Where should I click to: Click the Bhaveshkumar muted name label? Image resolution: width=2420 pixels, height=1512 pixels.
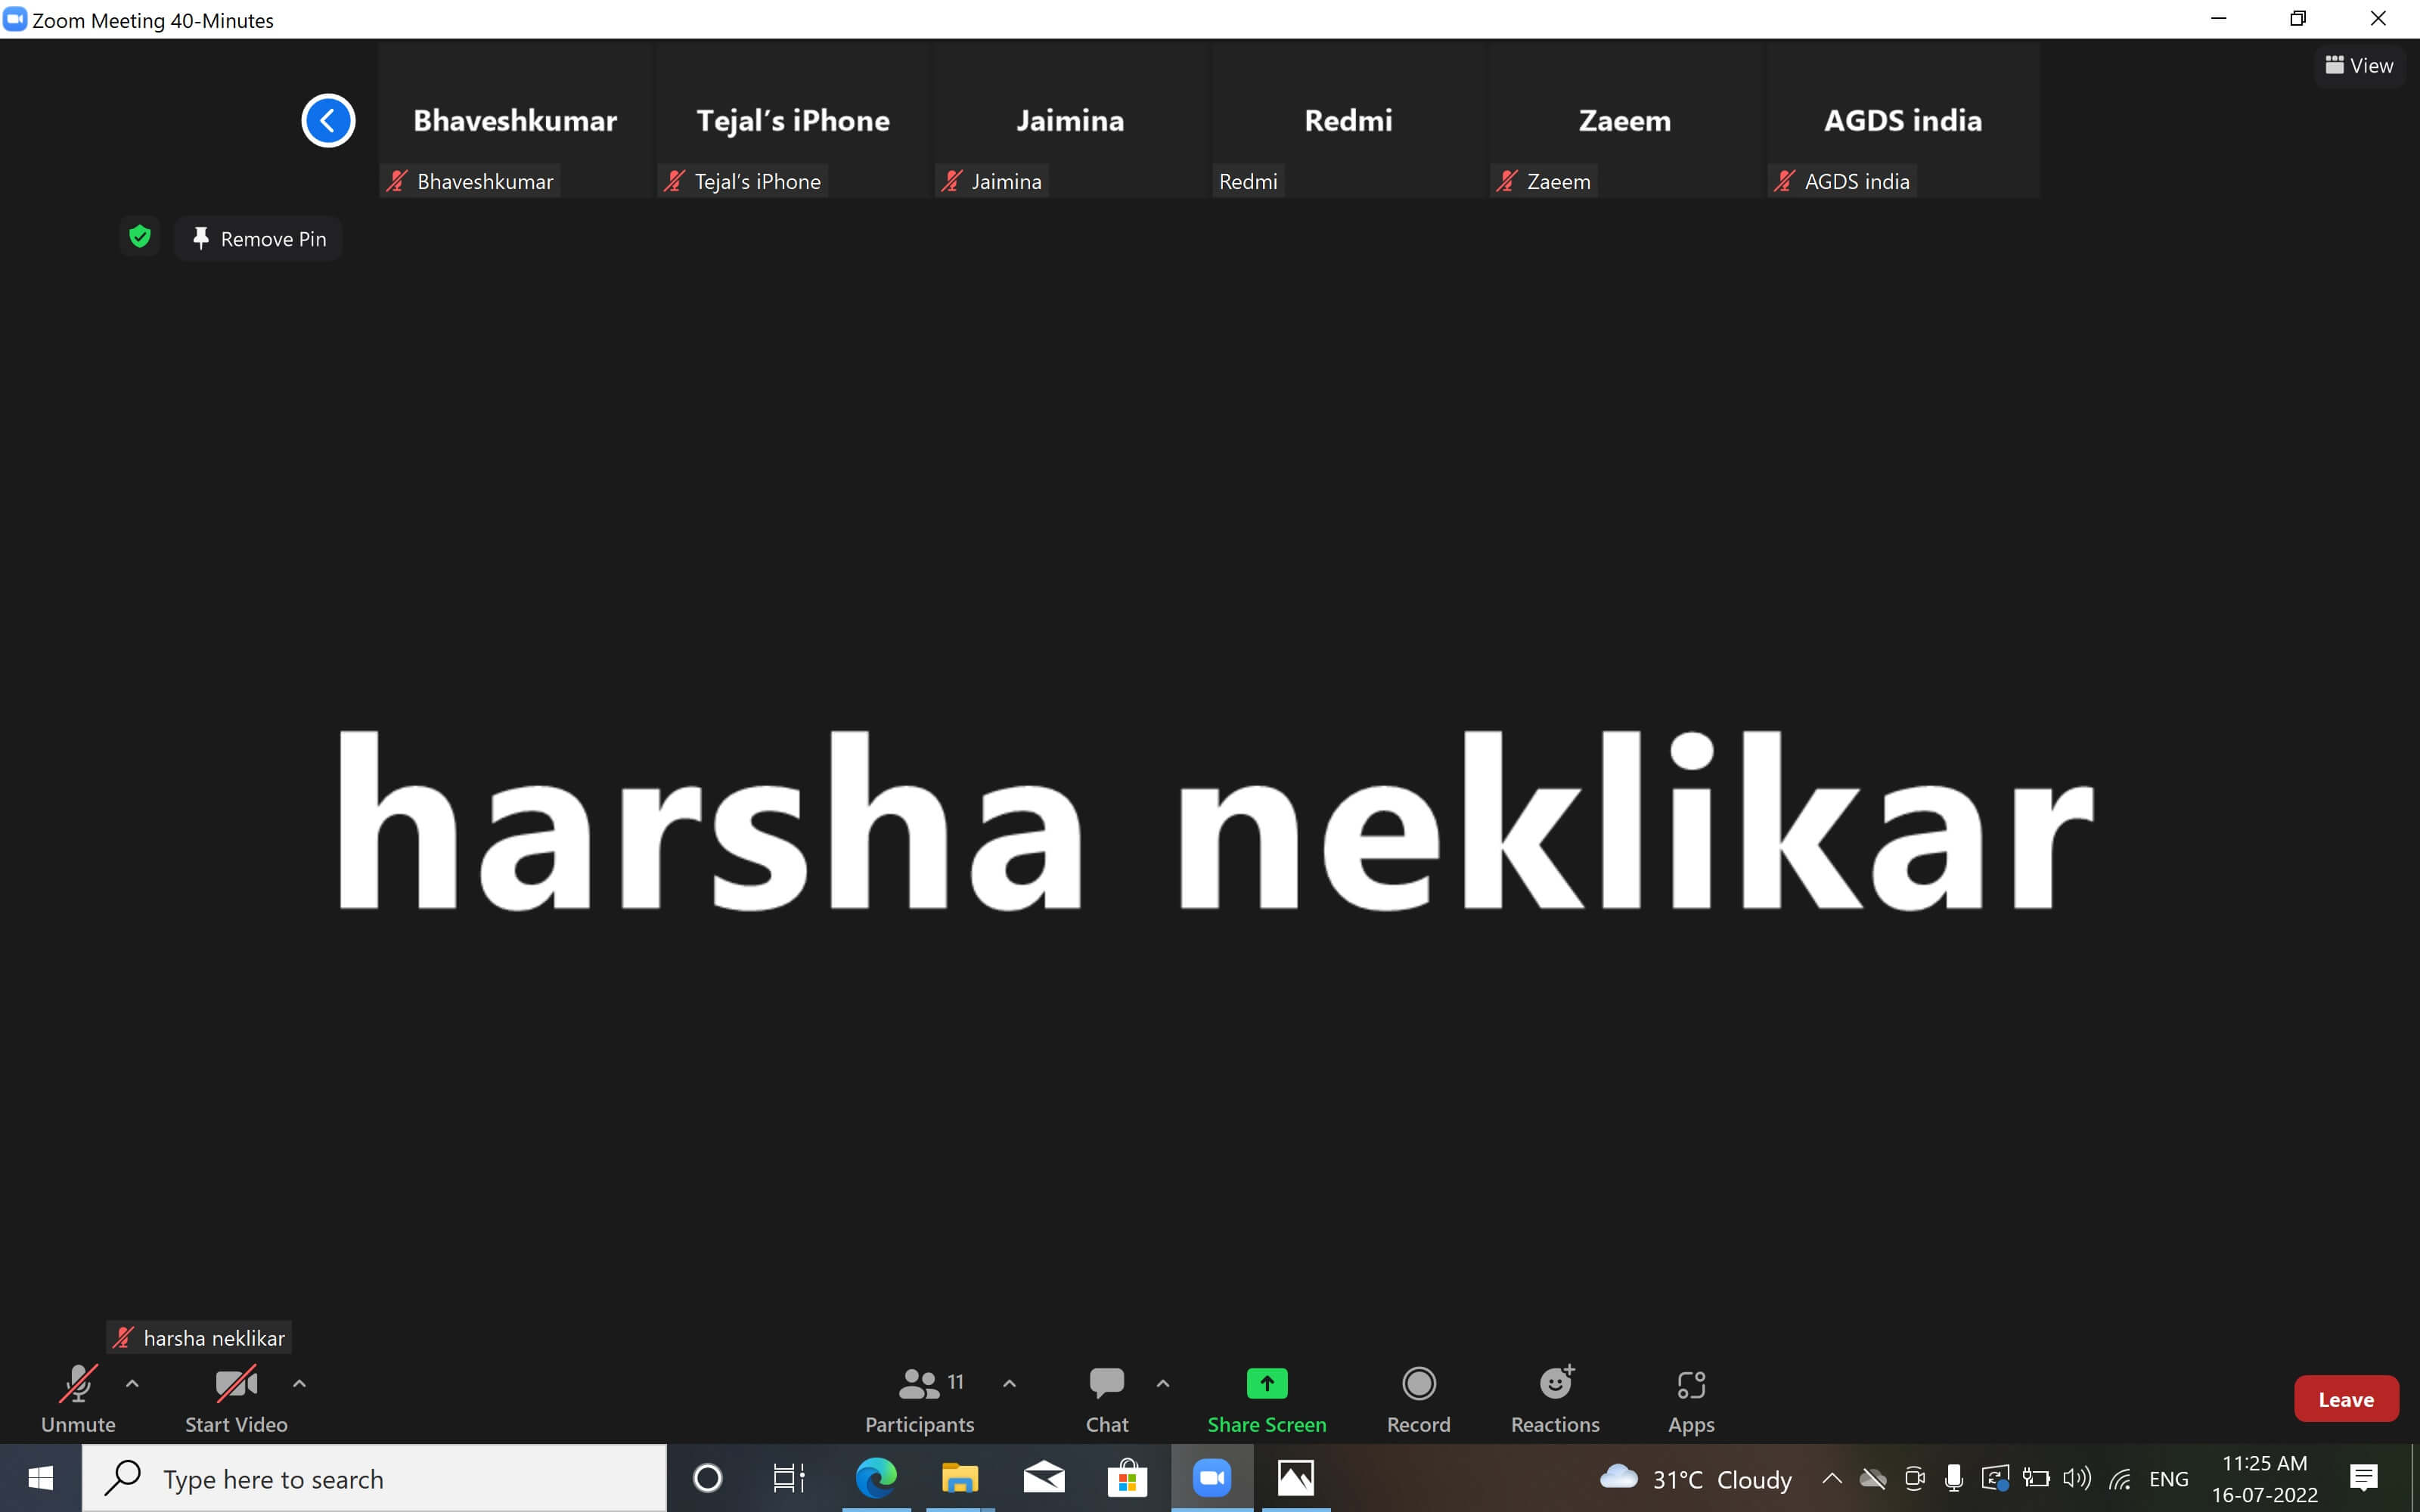(x=470, y=181)
